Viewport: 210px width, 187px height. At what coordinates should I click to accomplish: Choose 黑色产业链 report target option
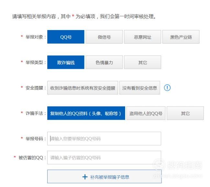click(181, 37)
